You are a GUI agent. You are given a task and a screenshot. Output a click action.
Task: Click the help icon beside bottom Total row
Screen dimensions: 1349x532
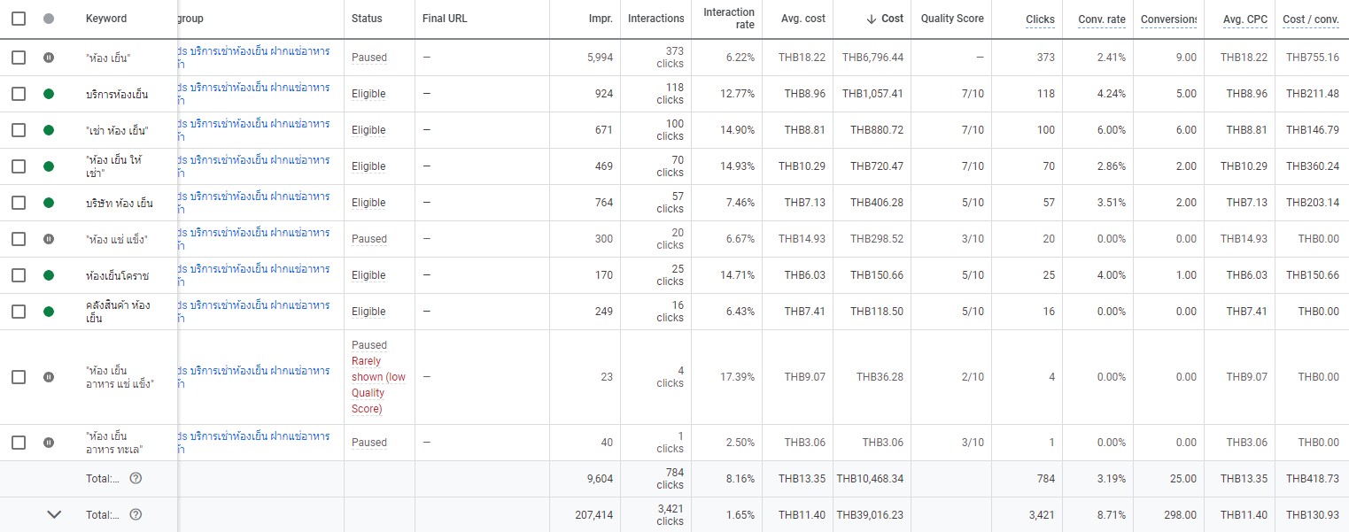[136, 514]
